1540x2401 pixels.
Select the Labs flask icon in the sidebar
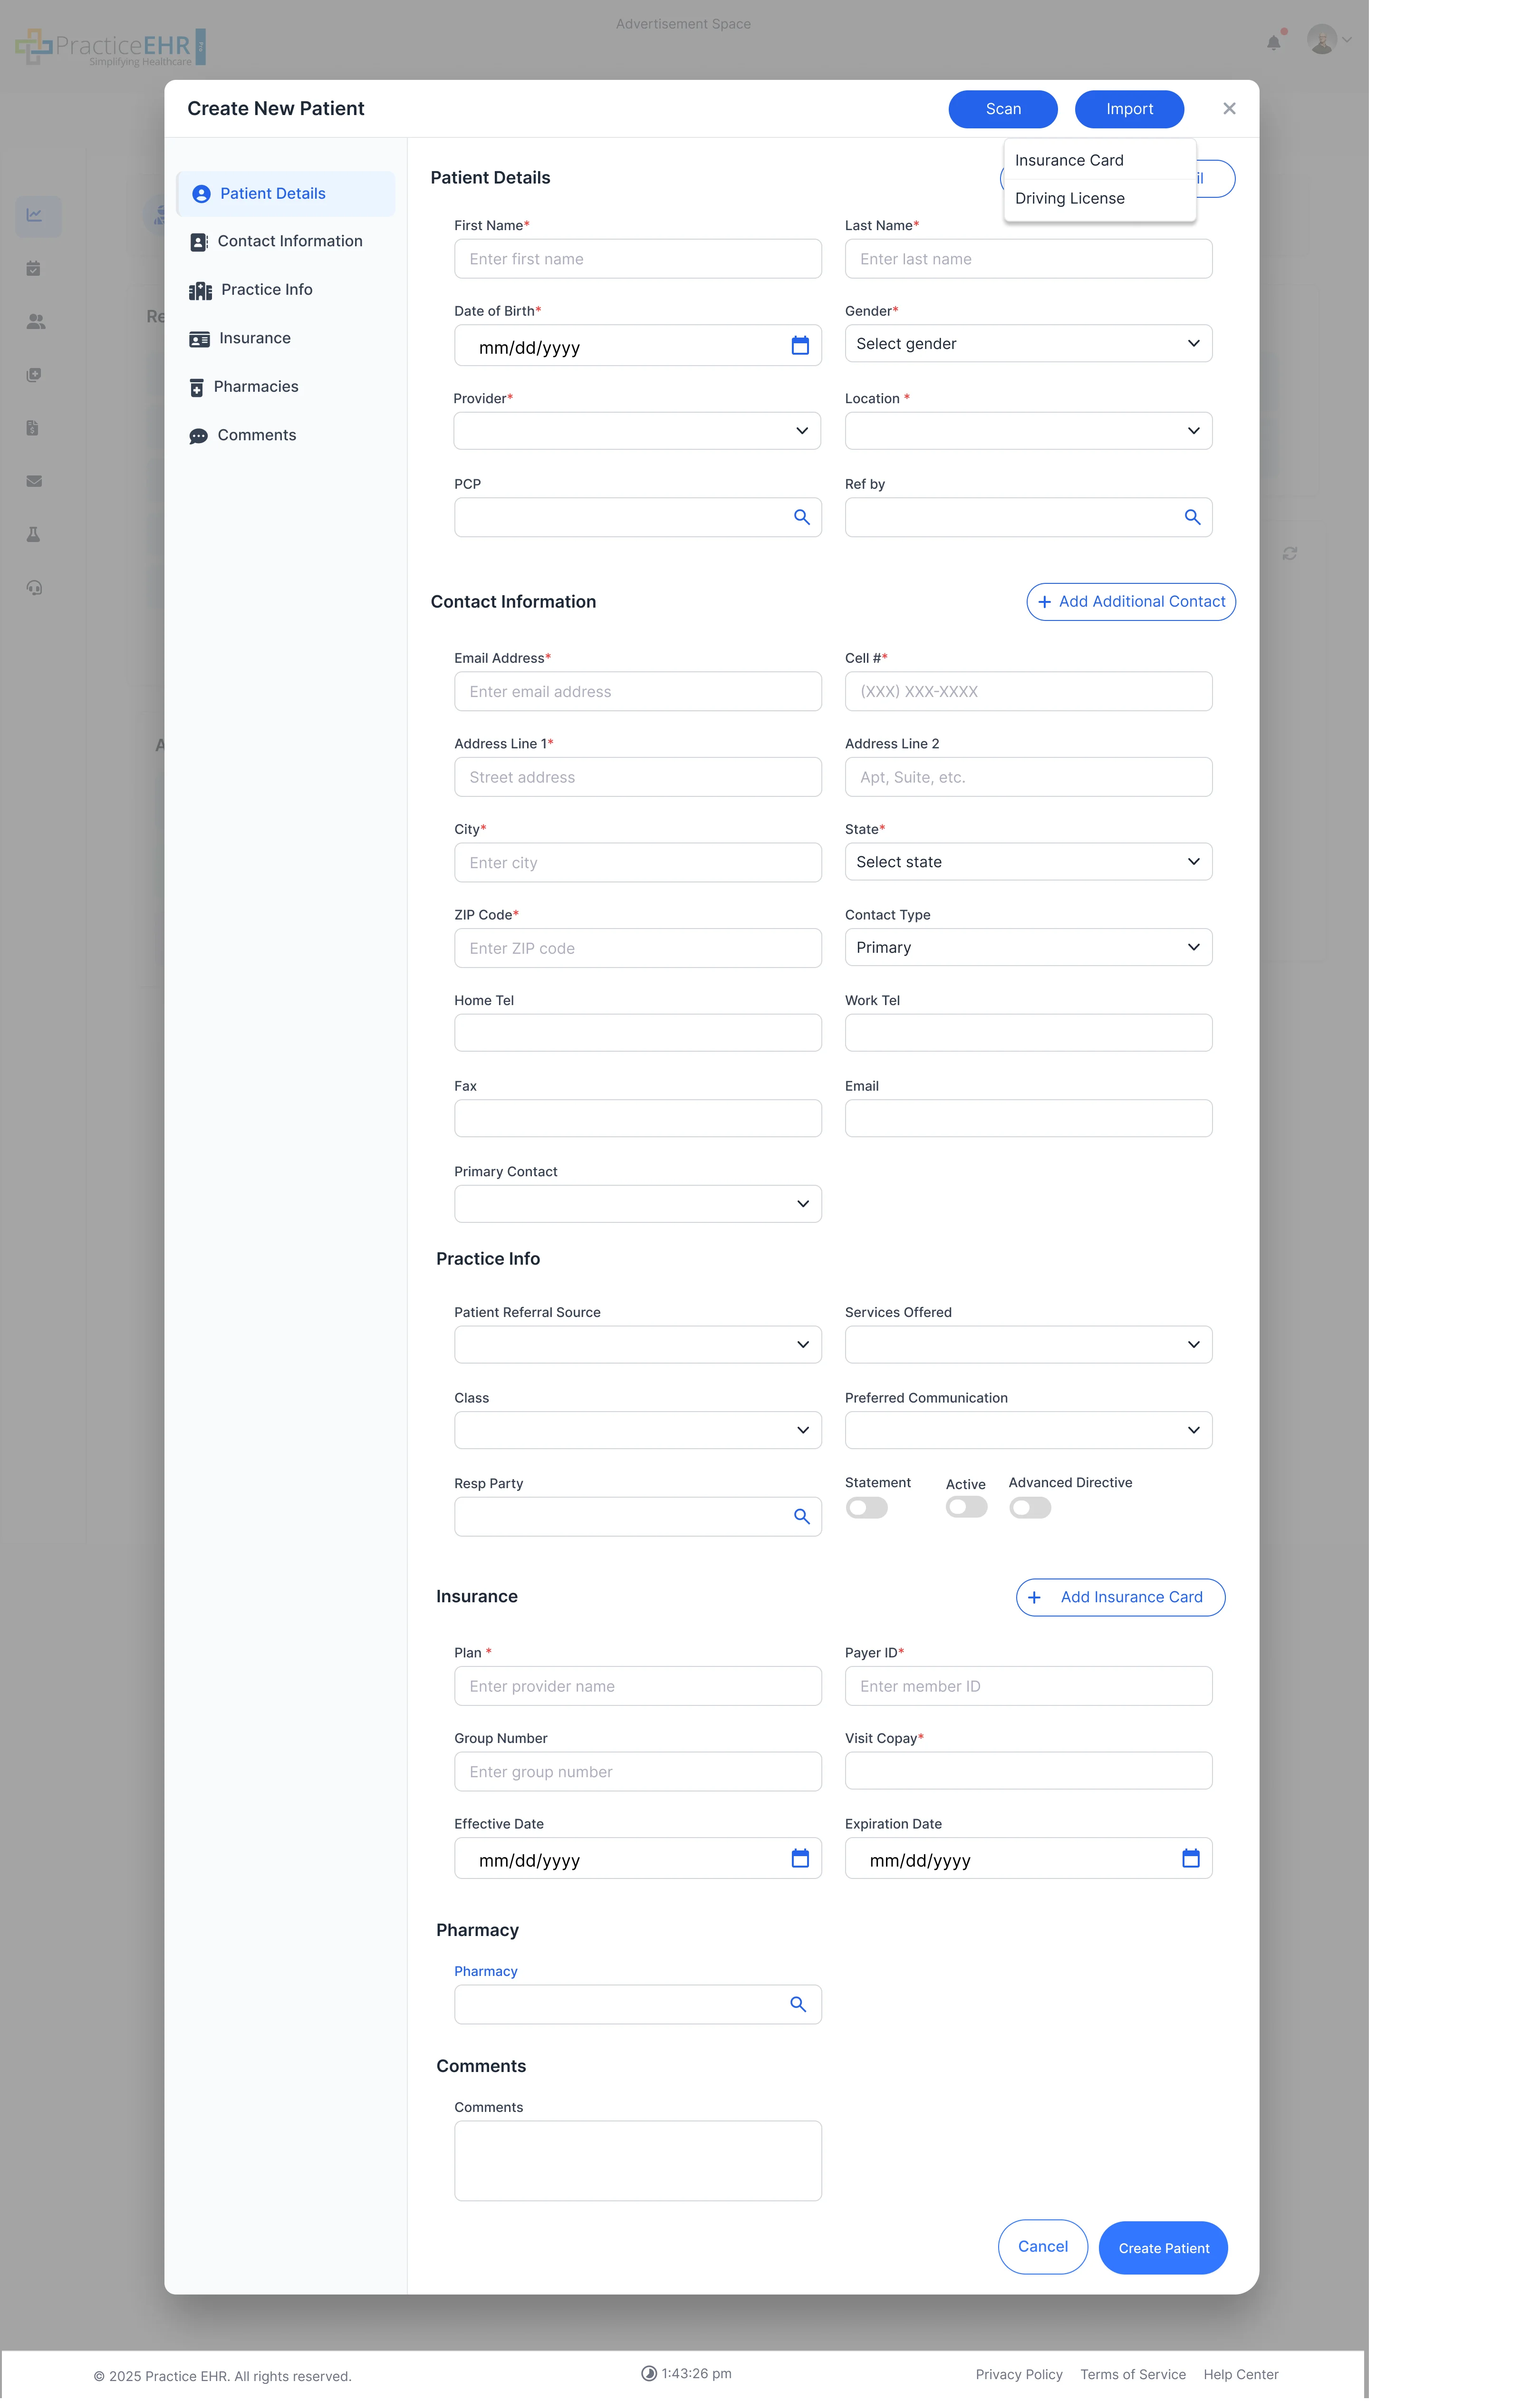pyautogui.click(x=34, y=534)
